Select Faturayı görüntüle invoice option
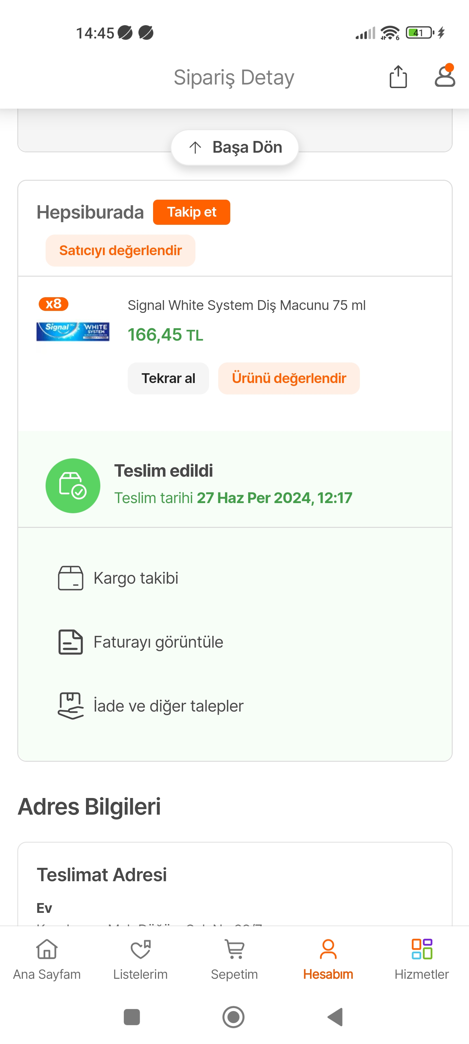The image size is (469, 1044). pos(158,642)
